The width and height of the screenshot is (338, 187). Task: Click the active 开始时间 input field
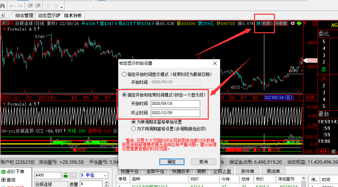pyautogui.click(x=175, y=104)
